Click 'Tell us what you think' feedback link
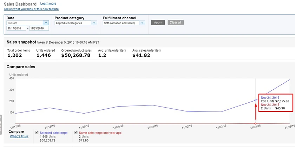Screen dimensions: 295x147 [x=31, y=9]
